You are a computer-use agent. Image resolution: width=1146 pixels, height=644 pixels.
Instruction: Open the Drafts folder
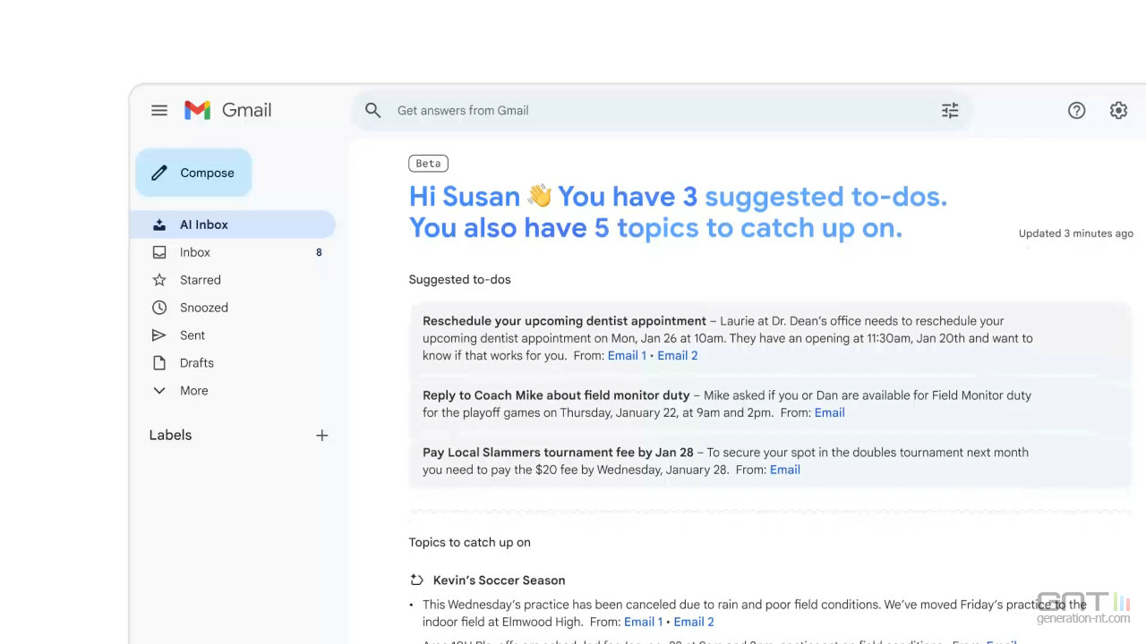(197, 363)
